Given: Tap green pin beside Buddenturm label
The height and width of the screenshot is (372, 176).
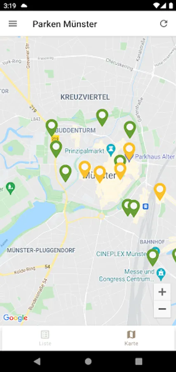Looking at the screenshot, I should point(52,128).
